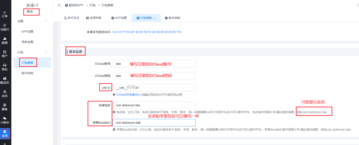This screenshot has height=145, width=359.
Task: Open 当面付 section in the sidebar
Action: pos(5,27)
